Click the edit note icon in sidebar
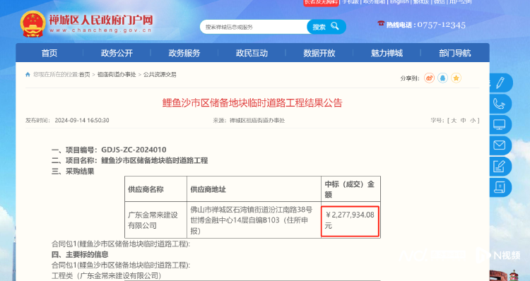Viewport: 530px width, 281px height. pyautogui.click(x=500, y=167)
